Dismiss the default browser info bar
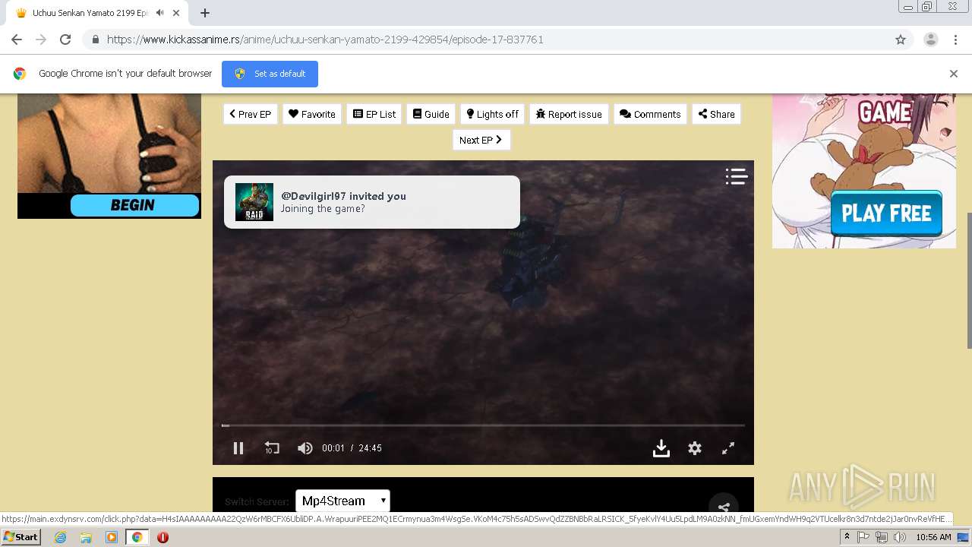This screenshot has height=547, width=972. [x=954, y=74]
